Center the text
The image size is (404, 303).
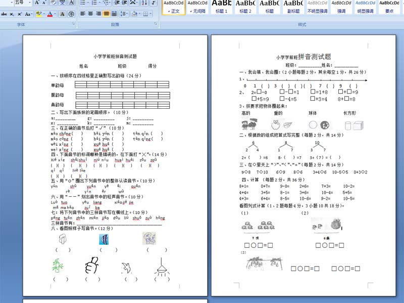click(x=90, y=14)
